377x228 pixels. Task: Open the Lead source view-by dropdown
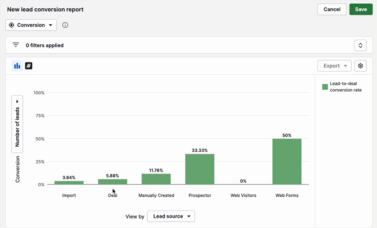[x=171, y=216]
